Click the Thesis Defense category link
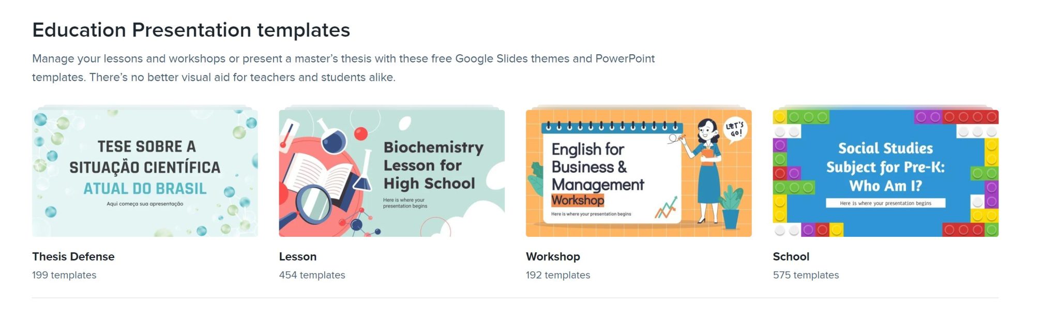Image resolution: width=1059 pixels, height=320 pixels. [73, 256]
